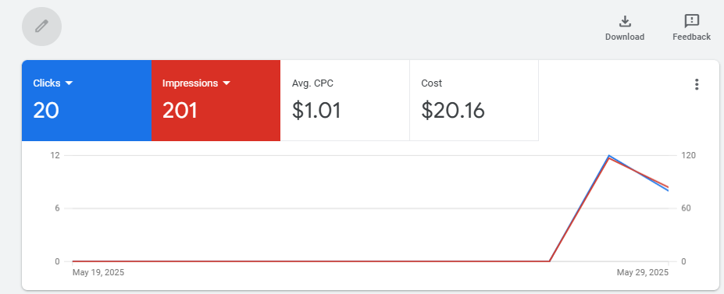Click the $20.16 cost value
This screenshot has width=724, height=294.
pos(452,111)
